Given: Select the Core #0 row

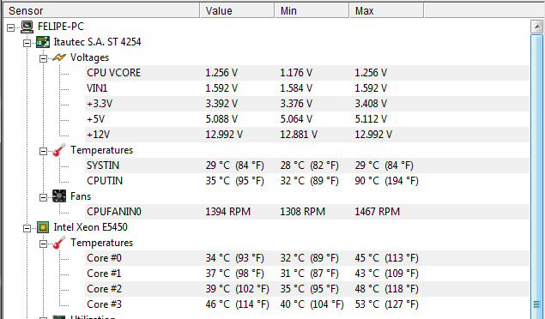Looking at the screenshot, I should click(307, 258).
